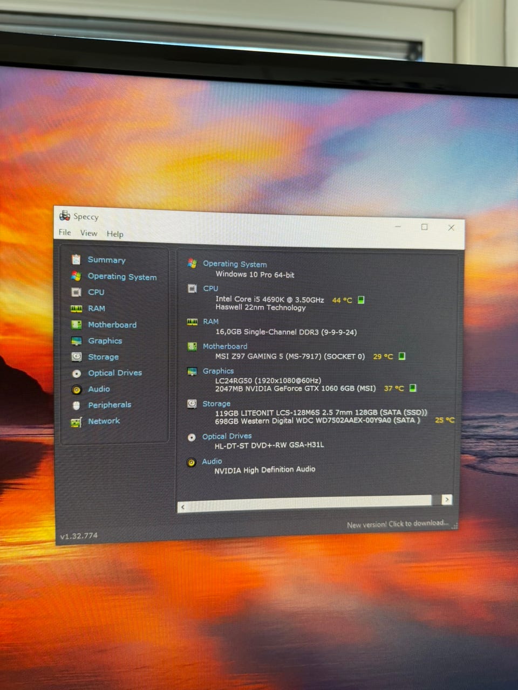Click the drive icon beside Storage heading
The width and height of the screenshot is (518, 690).
click(x=192, y=404)
